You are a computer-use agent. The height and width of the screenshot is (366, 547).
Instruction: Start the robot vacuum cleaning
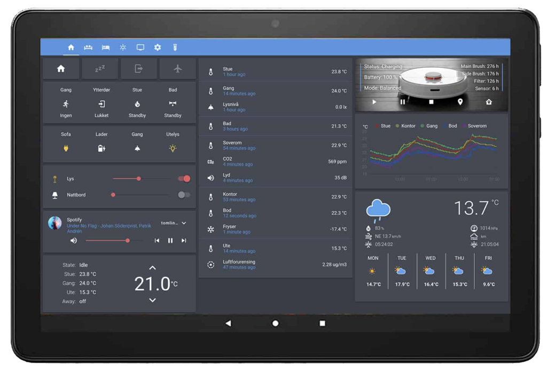click(x=374, y=102)
